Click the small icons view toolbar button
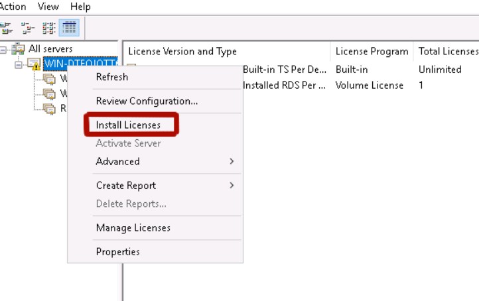Image resolution: width=479 pixels, height=301 pixels. (28, 28)
